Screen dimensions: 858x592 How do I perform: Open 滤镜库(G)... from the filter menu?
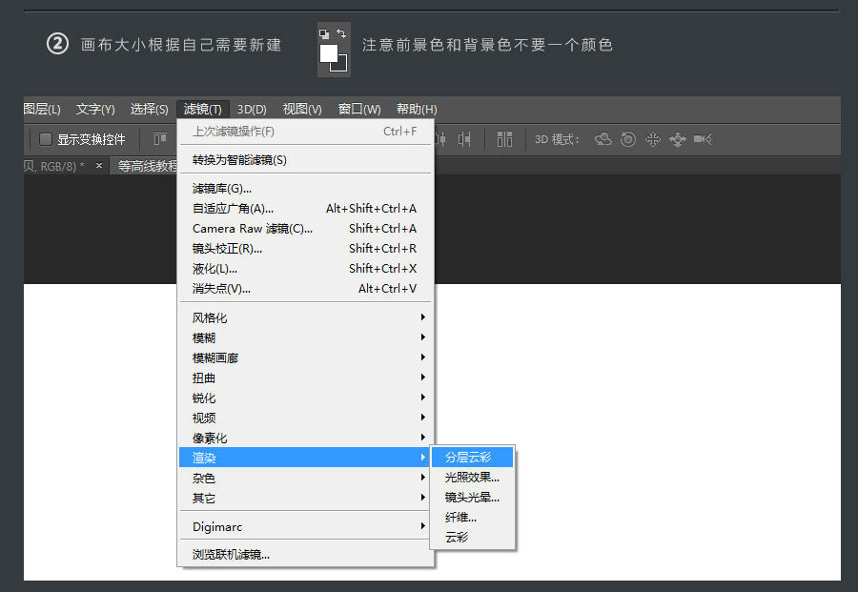coord(305,189)
